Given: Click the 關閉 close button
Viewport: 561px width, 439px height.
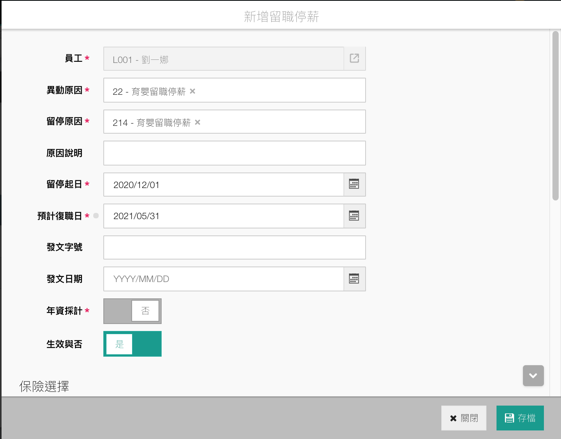Looking at the screenshot, I should pos(463,418).
